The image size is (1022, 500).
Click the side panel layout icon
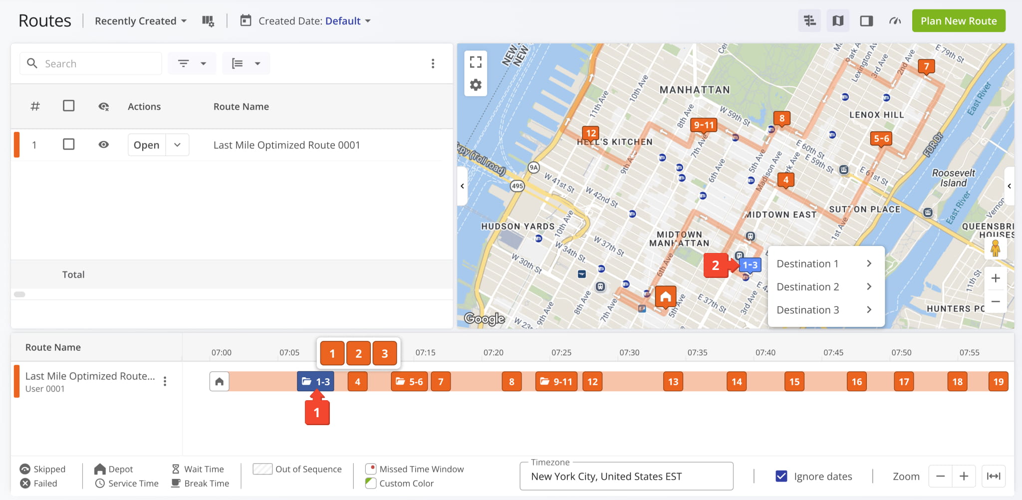pos(866,21)
